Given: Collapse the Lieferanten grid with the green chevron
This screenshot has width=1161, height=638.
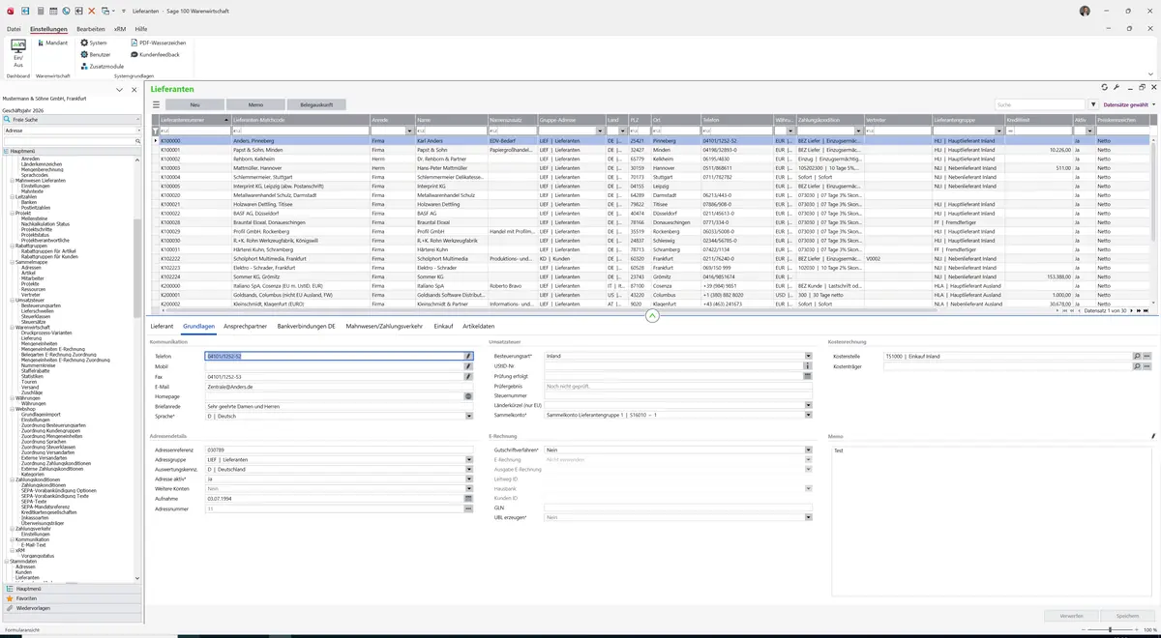Looking at the screenshot, I should [652, 316].
